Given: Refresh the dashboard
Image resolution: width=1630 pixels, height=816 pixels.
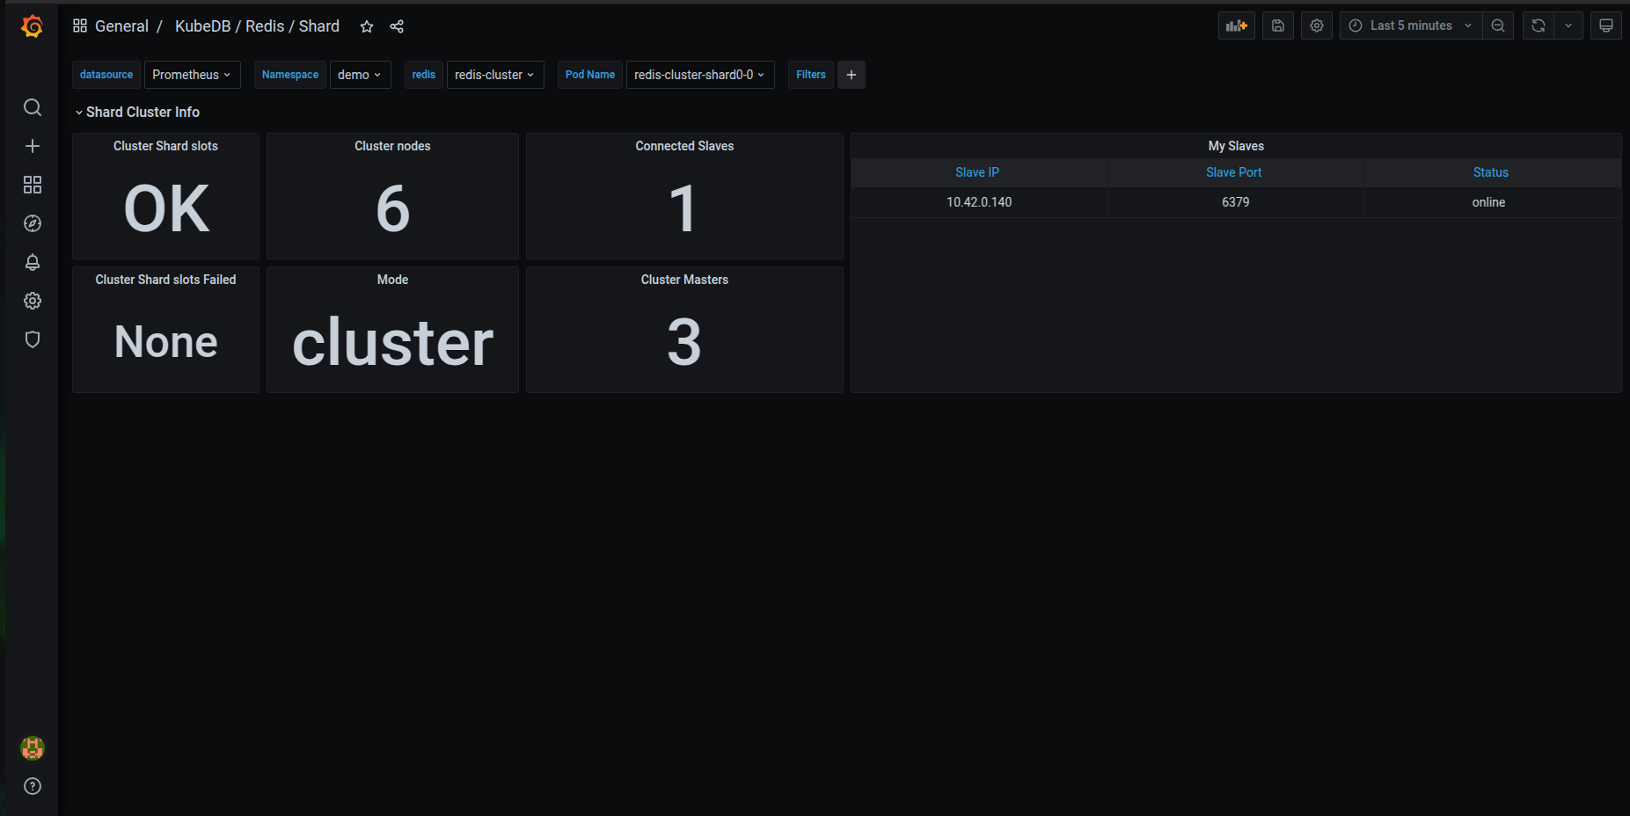Looking at the screenshot, I should click(1539, 25).
